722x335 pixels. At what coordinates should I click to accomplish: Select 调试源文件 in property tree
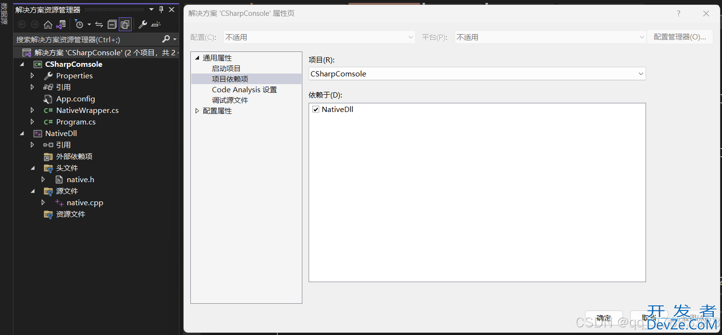coord(230,100)
